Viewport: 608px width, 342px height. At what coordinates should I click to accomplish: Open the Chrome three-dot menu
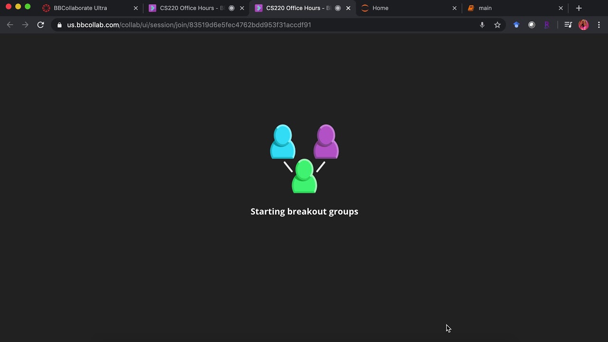pos(598,25)
